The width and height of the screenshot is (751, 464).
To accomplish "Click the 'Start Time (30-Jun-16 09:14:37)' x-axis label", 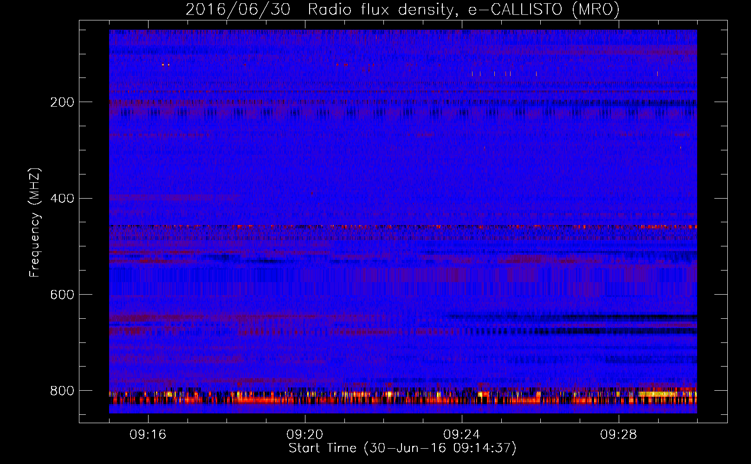I will [x=402, y=448].
